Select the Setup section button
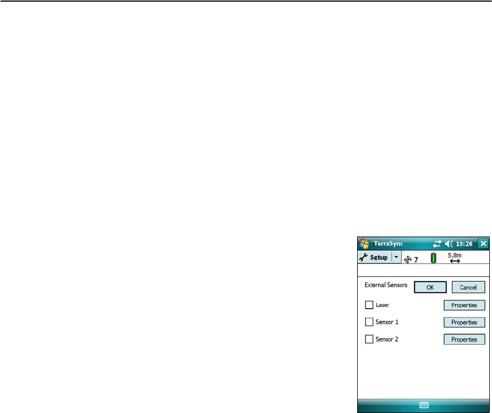This screenshot has height=413, width=492. 375,258
